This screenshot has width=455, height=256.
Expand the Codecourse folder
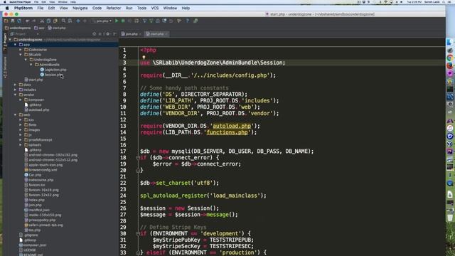point(21,50)
